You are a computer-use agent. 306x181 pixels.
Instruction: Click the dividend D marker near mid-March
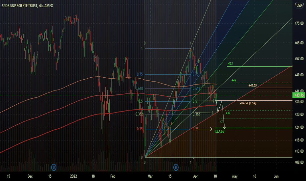pyautogui.click(x=176, y=167)
